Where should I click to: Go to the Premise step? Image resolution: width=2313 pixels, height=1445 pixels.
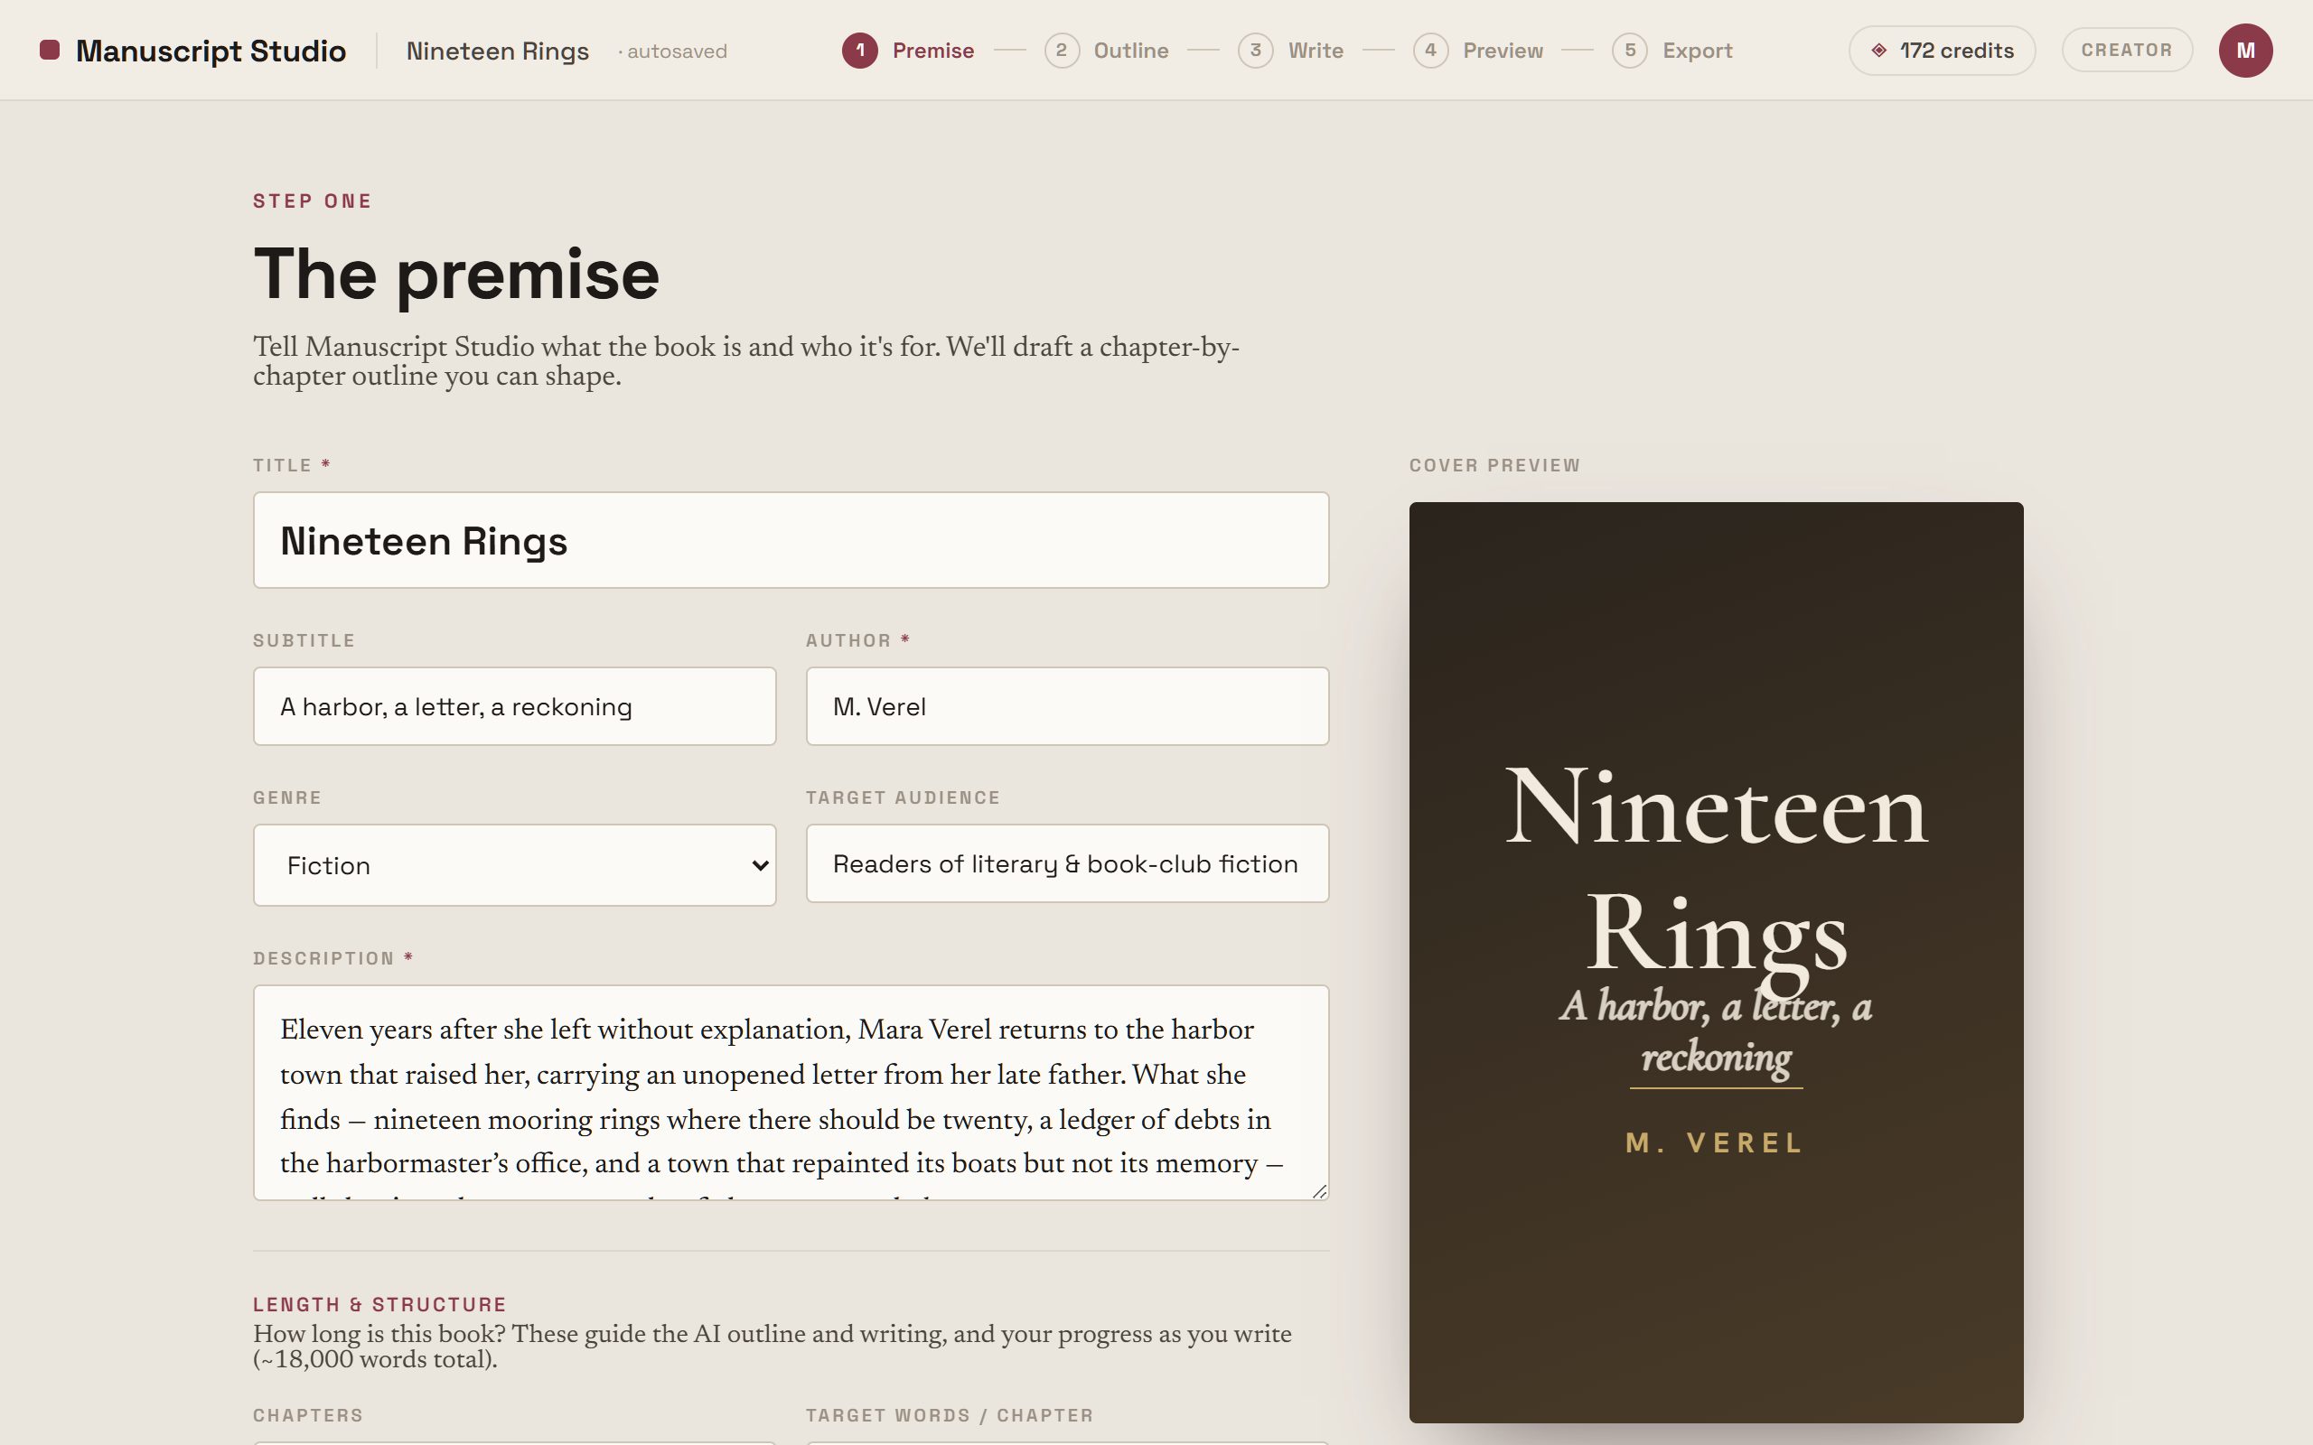pyautogui.click(x=908, y=51)
